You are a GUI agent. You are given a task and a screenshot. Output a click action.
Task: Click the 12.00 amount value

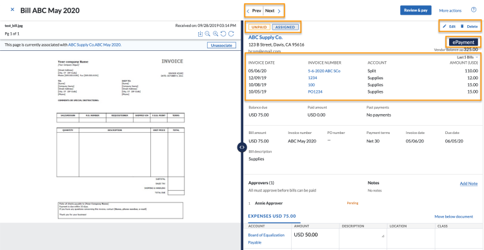[x=472, y=78]
